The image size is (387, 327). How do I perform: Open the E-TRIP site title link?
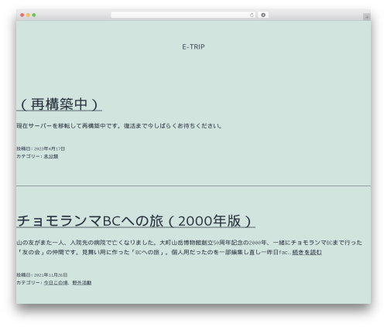point(193,47)
